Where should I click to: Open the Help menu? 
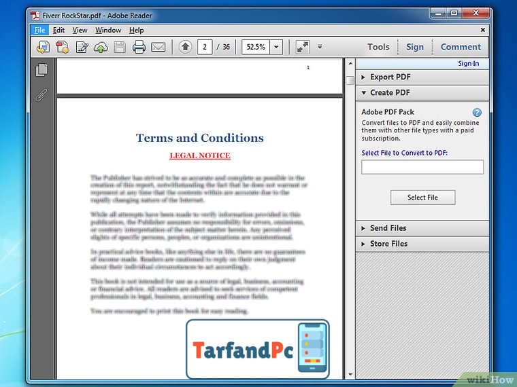pyautogui.click(x=136, y=31)
